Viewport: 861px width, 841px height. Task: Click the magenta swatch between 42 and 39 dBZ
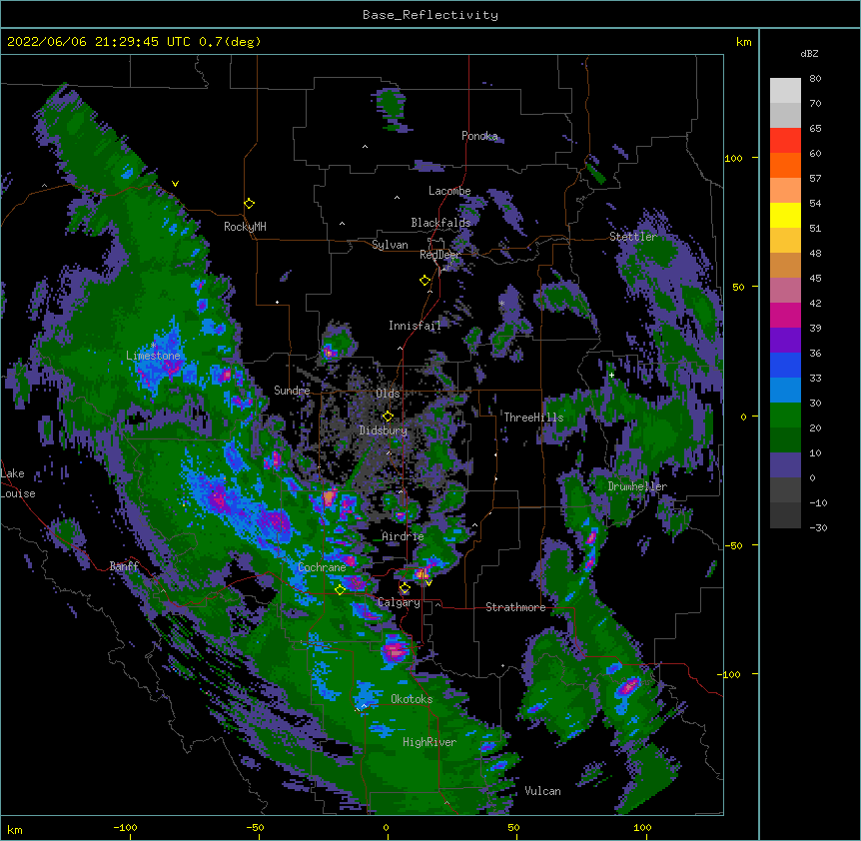pos(785,315)
